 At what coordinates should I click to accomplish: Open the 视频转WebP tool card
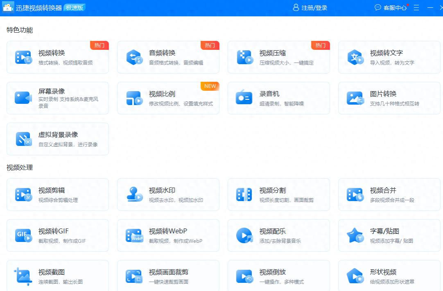pyautogui.click(x=168, y=235)
